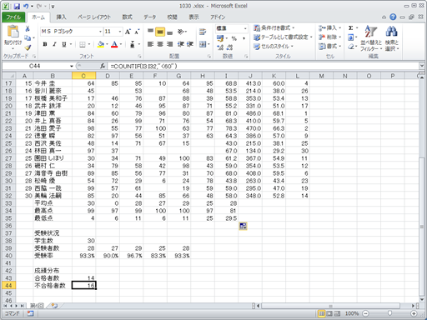Click the Undo arrow icon
This screenshot has width=427, height=320.
pyautogui.click(x=26, y=6)
